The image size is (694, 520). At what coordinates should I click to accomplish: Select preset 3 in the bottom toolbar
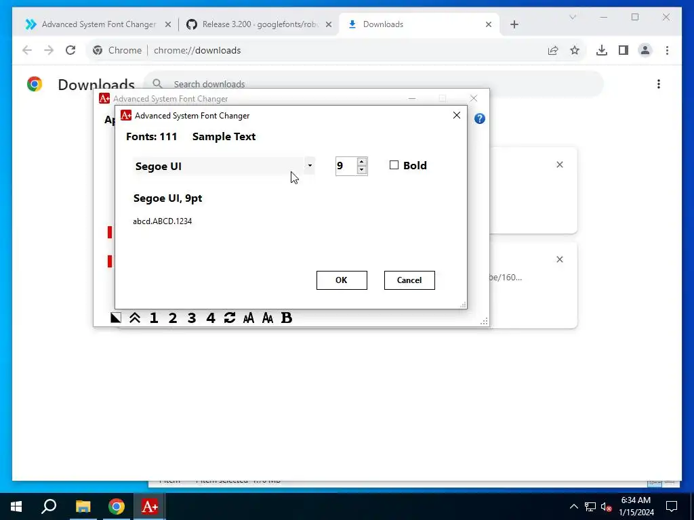click(192, 318)
